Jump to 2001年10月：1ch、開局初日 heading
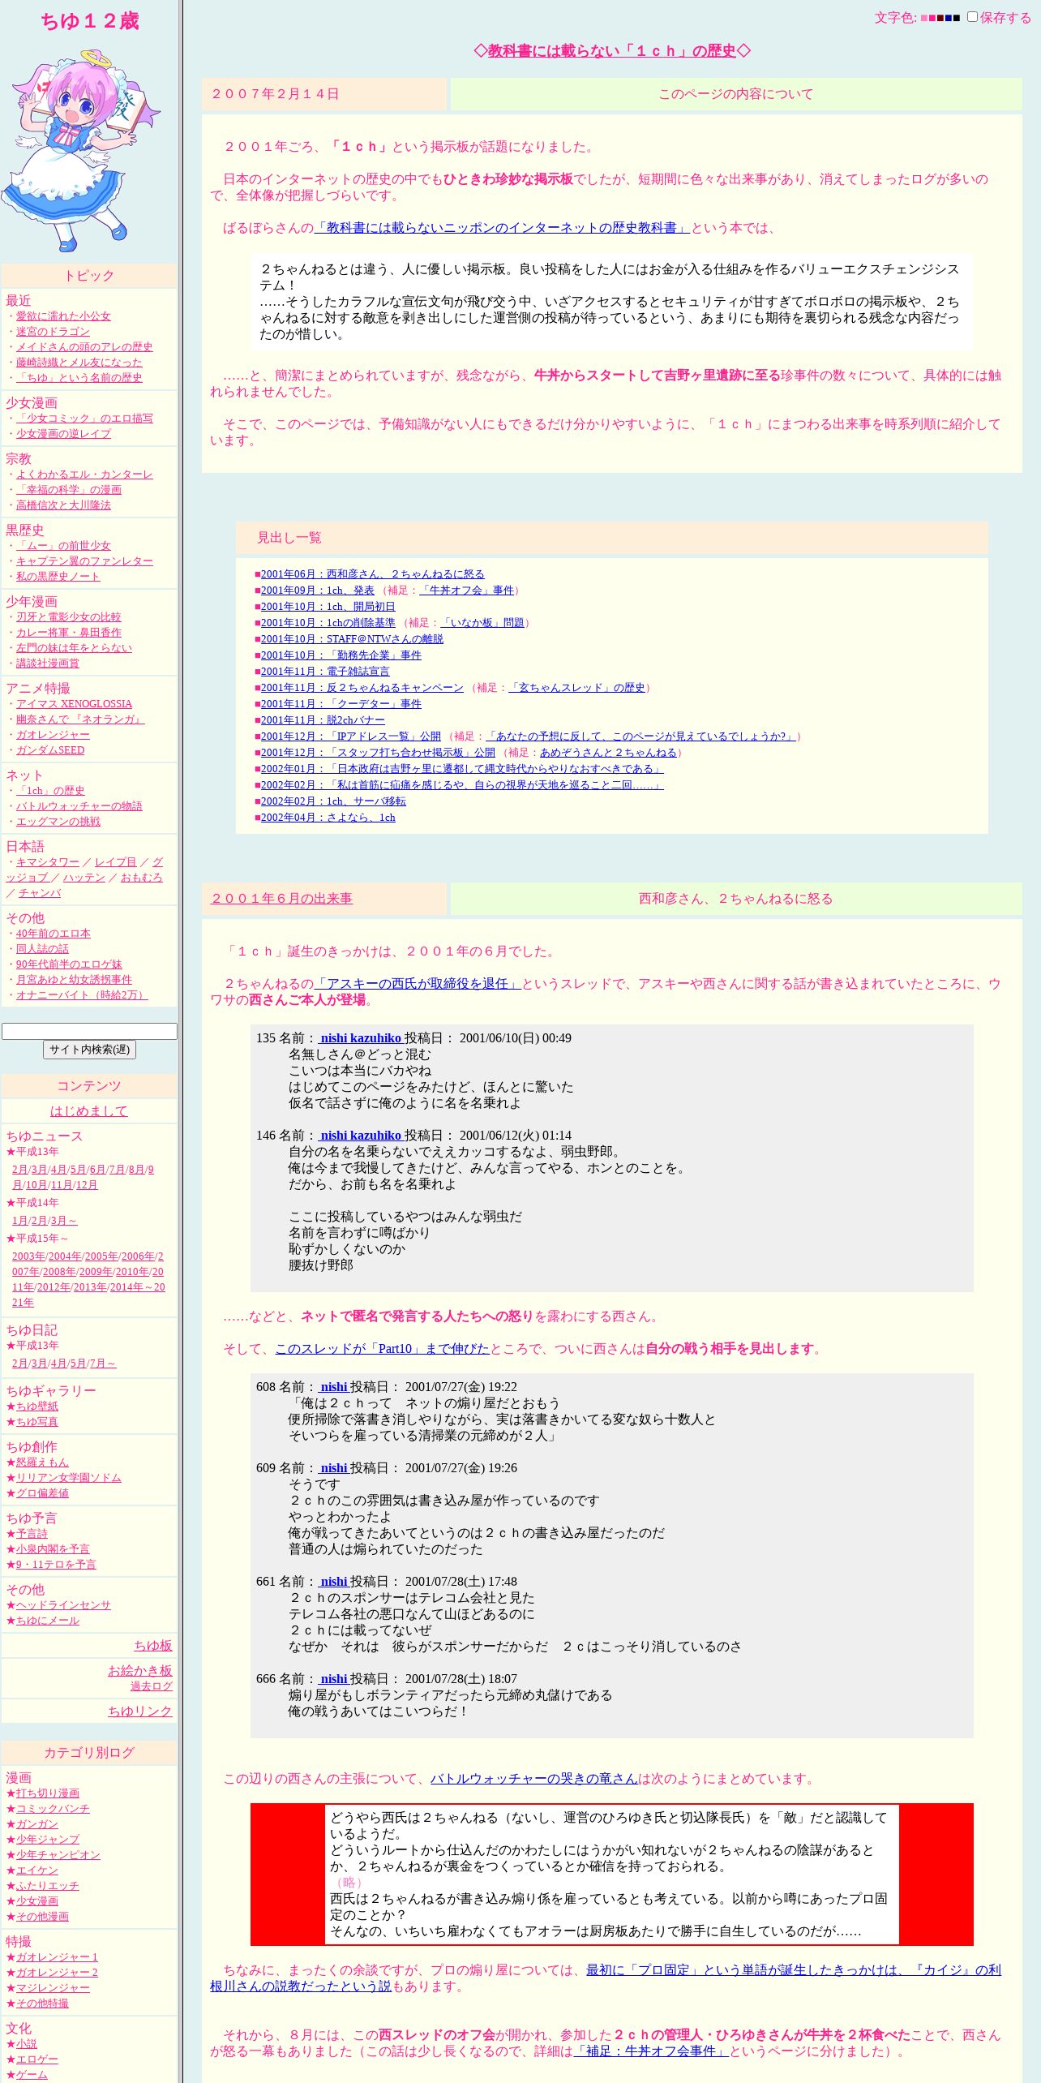Viewport: 1041px width, 2083px height. coord(328,607)
